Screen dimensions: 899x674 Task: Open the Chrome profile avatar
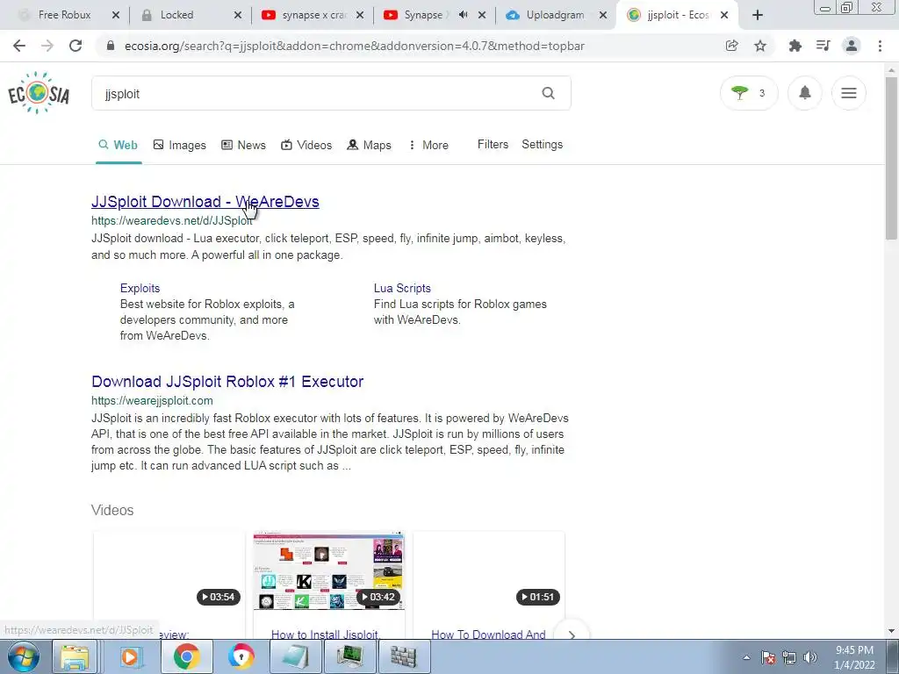click(x=852, y=46)
